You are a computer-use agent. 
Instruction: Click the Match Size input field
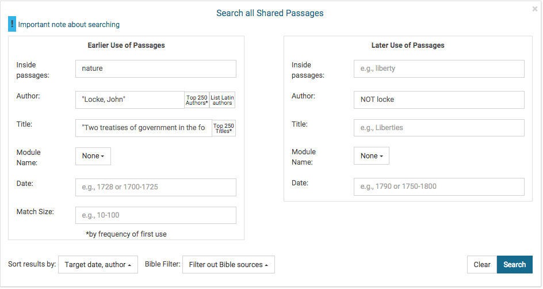155,215
